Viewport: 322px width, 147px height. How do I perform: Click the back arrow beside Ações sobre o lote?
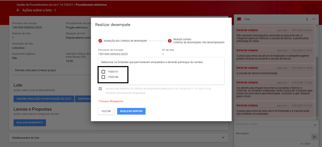(x=18, y=10)
